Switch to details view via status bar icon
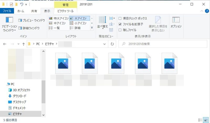Image resolution: width=210 pixels, height=123 pixels. 200,120
